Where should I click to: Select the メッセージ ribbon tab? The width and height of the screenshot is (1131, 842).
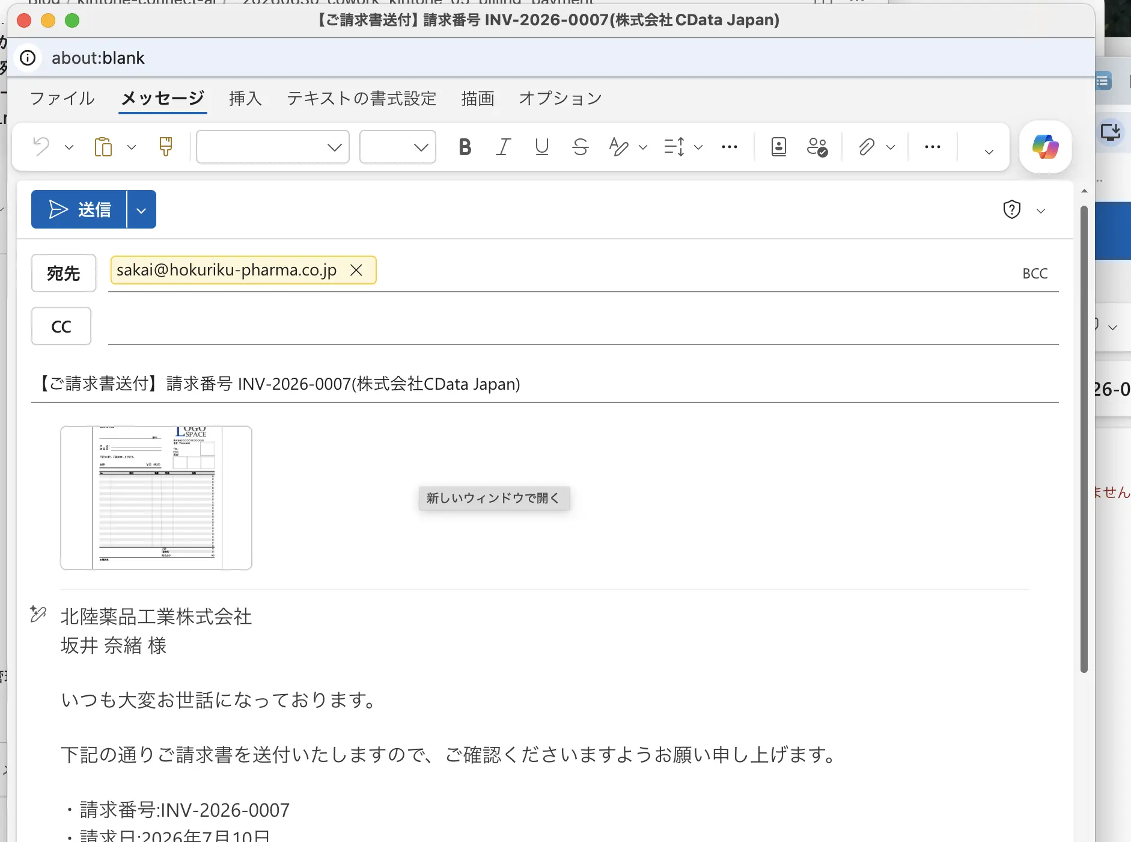pos(163,98)
